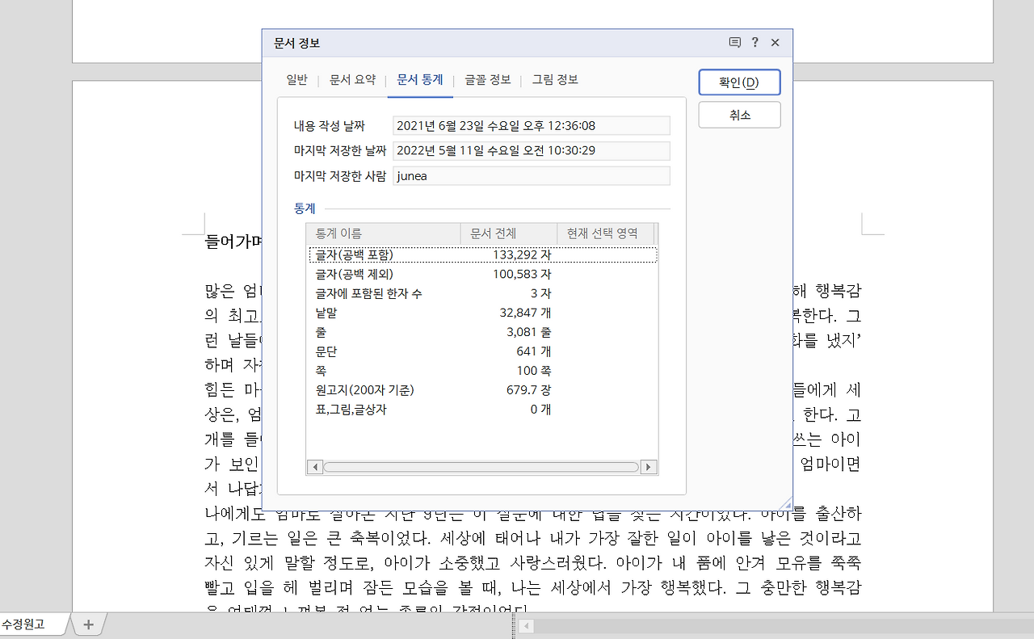Click the 133,292 자 value

(522, 254)
